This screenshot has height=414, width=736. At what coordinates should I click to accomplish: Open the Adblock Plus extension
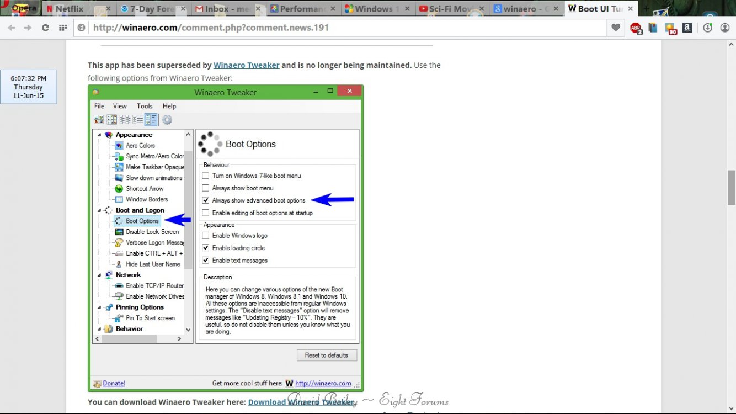(636, 28)
